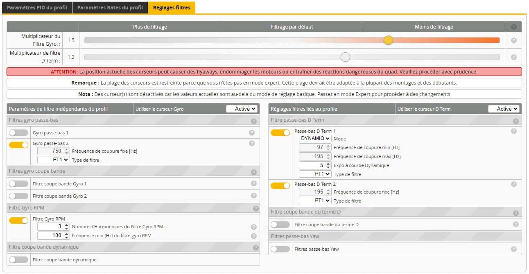Open the DYNAMIQ Mode dropdown
The width and height of the screenshot is (529, 274).
315,138
